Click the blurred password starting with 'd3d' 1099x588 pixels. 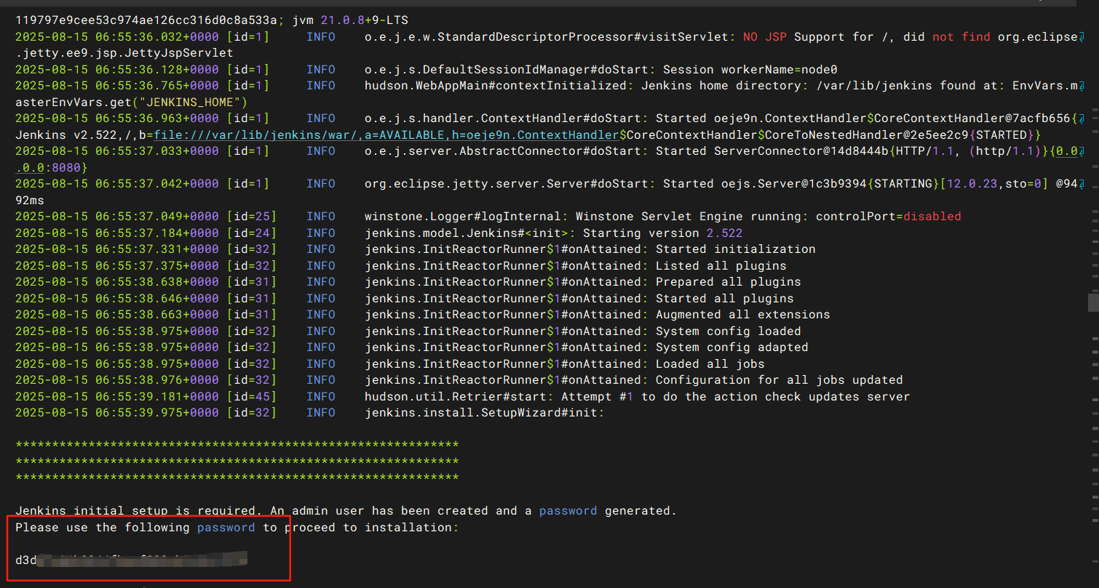132,560
